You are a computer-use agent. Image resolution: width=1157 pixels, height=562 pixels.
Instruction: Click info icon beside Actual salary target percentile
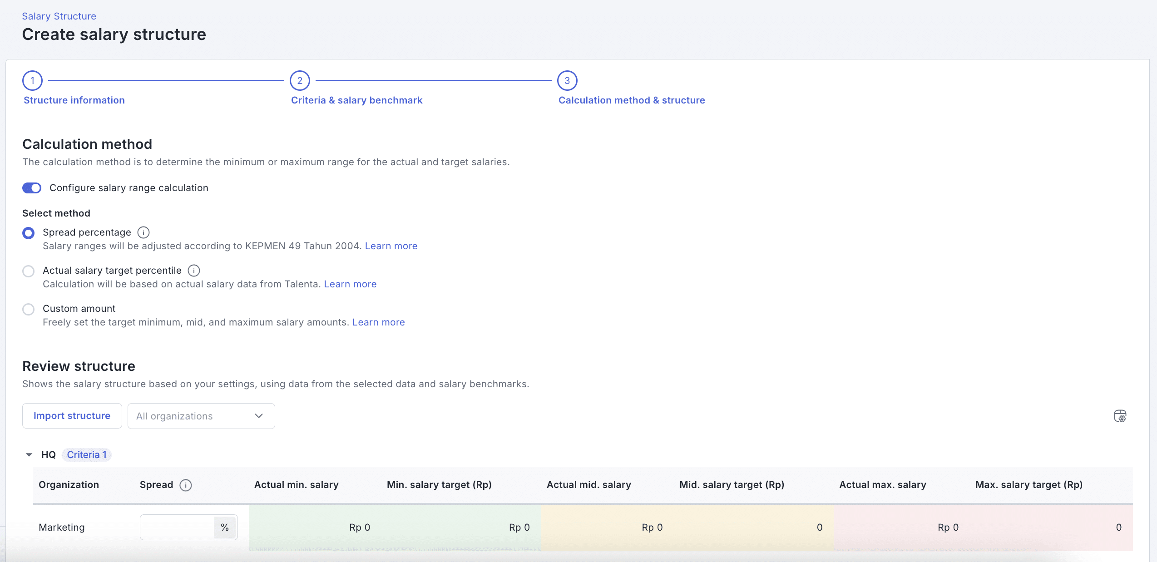pos(194,271)
